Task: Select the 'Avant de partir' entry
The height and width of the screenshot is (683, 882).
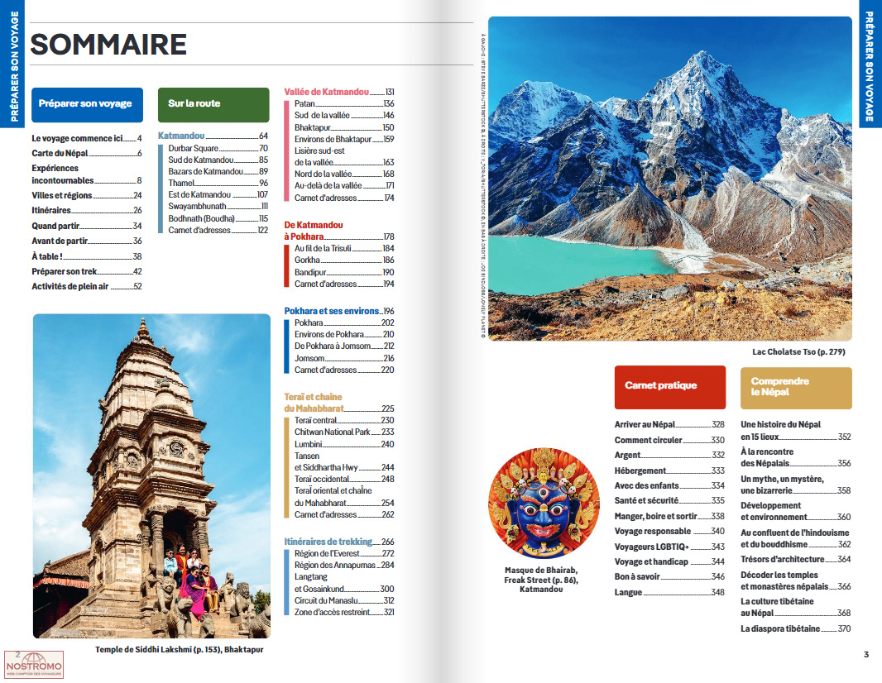Action: tap(87, 241)
